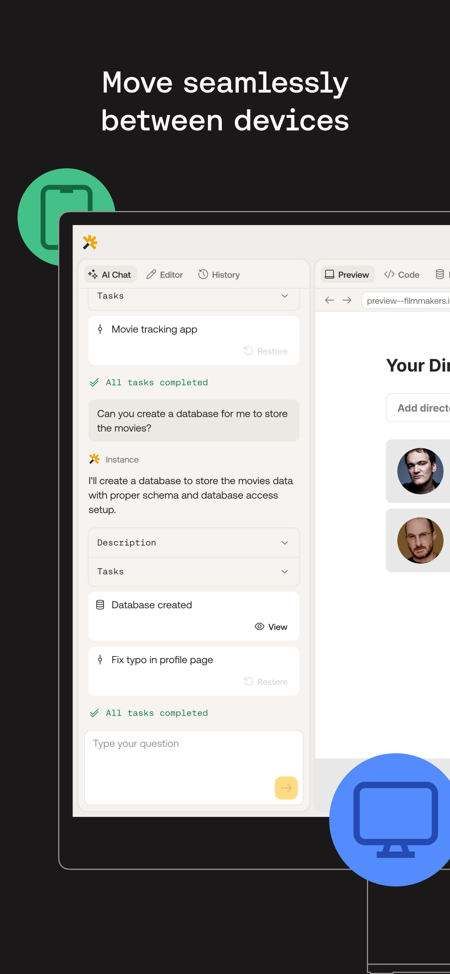Restore the Fix typo in profile page version
Screen dimensions: 450x974
coord(266,681)
